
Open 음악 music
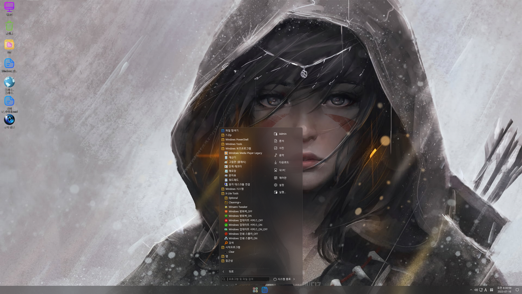click(x=279, y=155)
